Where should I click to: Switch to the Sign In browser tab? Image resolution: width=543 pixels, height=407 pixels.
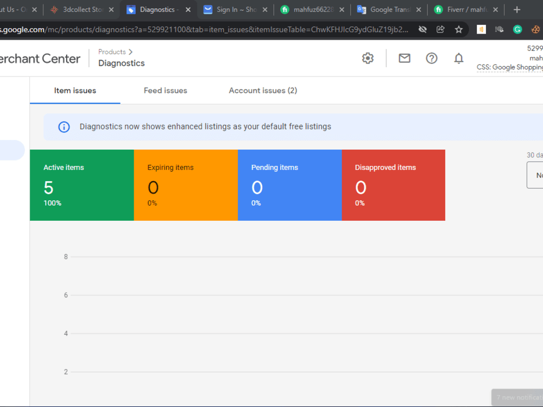[x=236, y=10]
